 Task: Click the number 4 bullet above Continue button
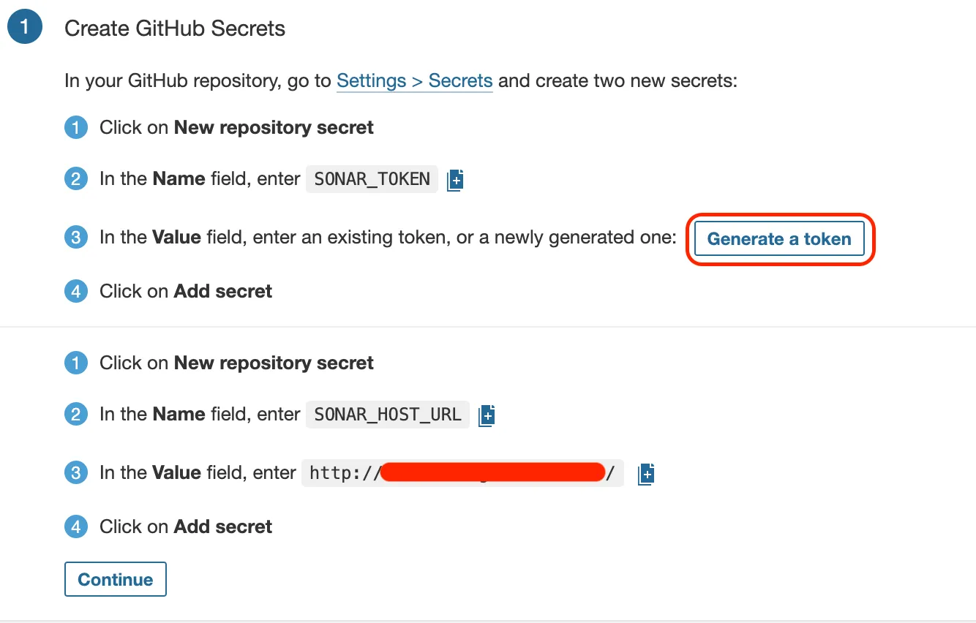76,526
